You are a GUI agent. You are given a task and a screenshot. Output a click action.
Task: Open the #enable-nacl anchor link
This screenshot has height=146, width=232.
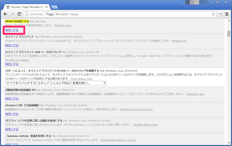[x=179, y=41]
